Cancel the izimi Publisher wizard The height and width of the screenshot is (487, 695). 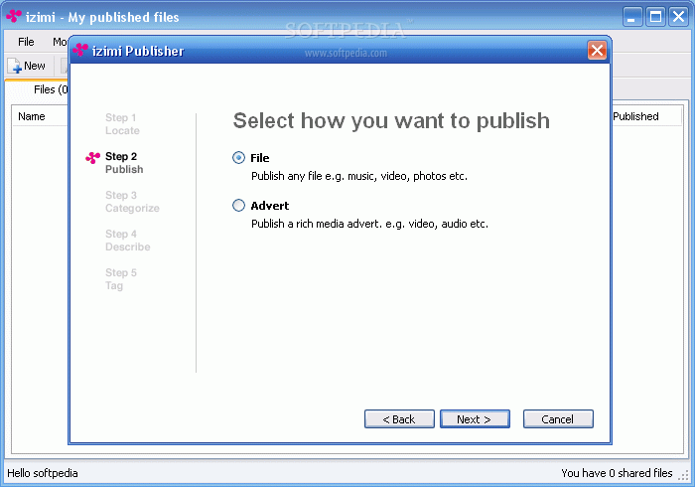pos(558,419)
